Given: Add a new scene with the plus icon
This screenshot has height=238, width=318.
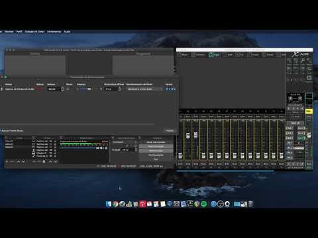Looking at the screenshot, I should pos(7,161).
